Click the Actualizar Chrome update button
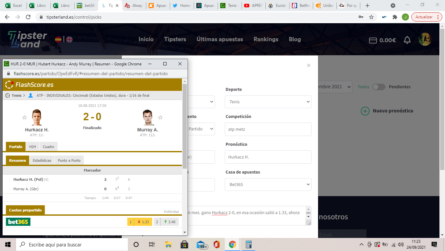The image size is (445, 251). [427, 17]
